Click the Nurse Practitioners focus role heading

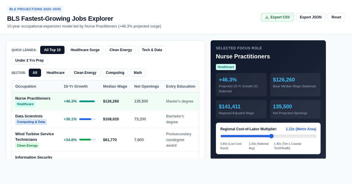[243, 56]
